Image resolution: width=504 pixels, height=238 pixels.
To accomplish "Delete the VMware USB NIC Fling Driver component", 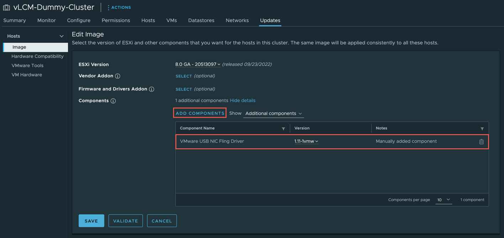I will pyautogui.click(x=481, y=141).
